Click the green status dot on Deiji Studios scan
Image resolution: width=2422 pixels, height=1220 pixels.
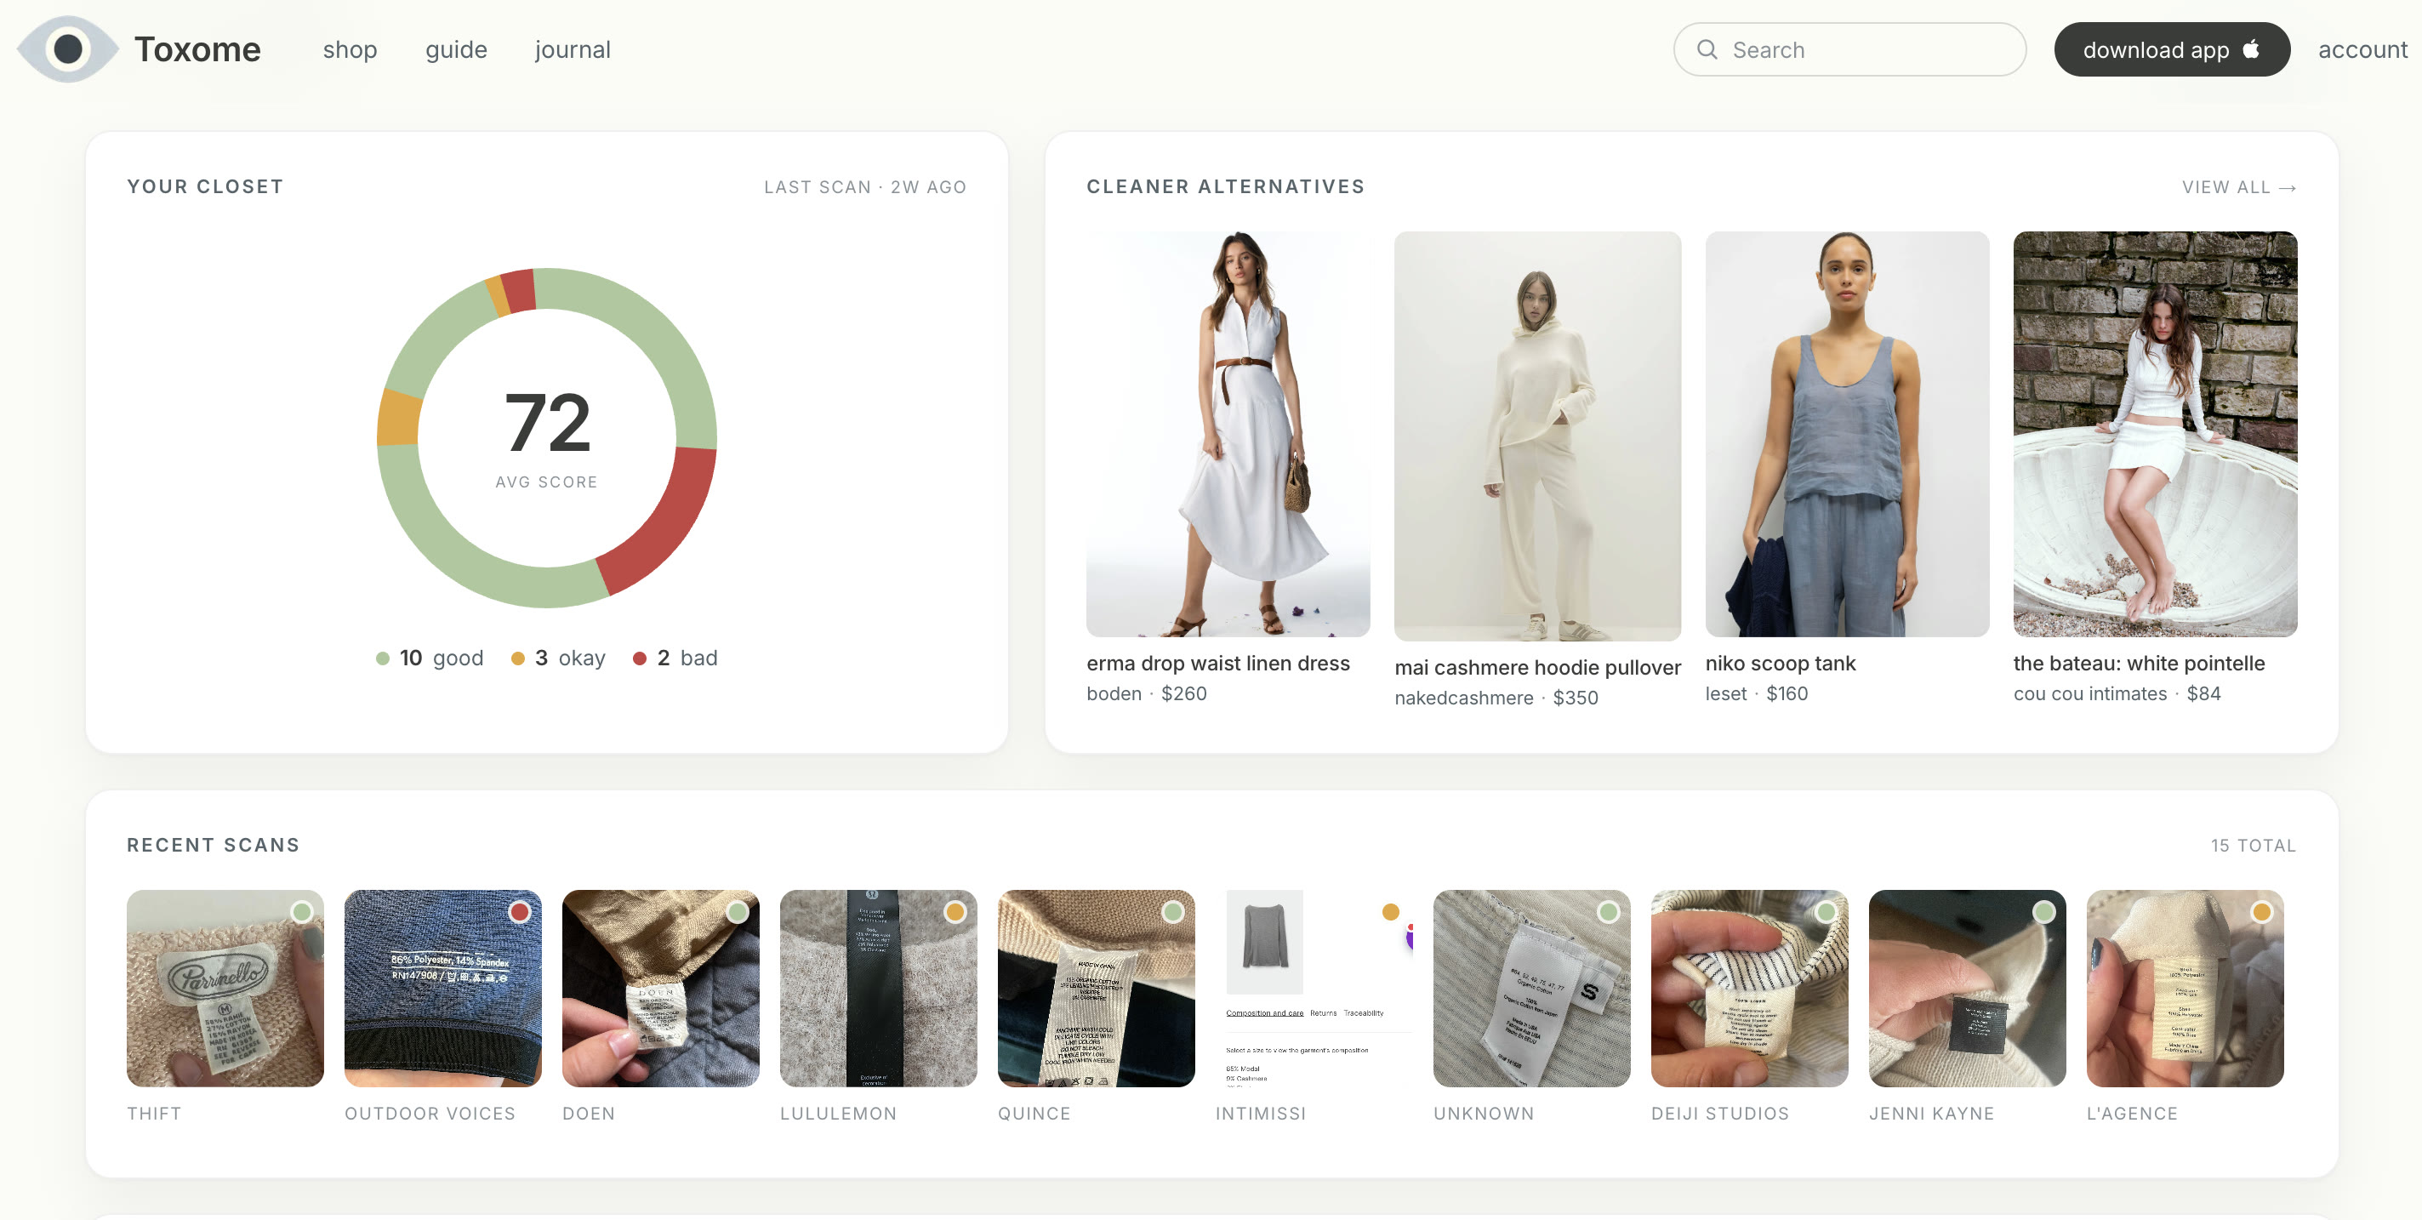click(x=1826, y=912)
